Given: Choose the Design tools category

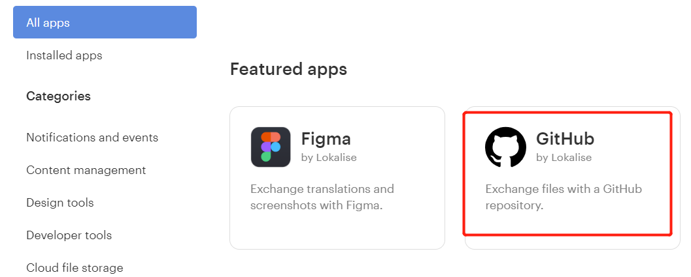Looking at the screenshot, I should 60,203.
